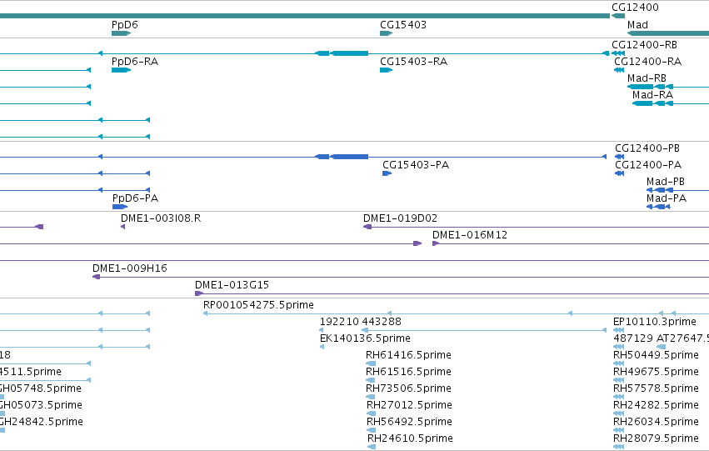Select the EP10110.3prime EST label
Screen dimensions: 709x451
(654, 322)
